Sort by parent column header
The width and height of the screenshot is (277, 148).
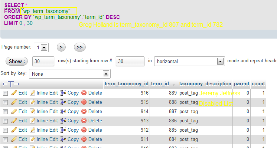[242, 83]
